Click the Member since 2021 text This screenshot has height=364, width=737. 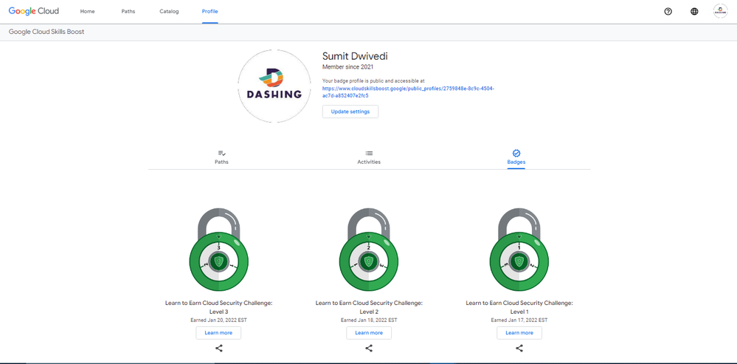(347, 67)
